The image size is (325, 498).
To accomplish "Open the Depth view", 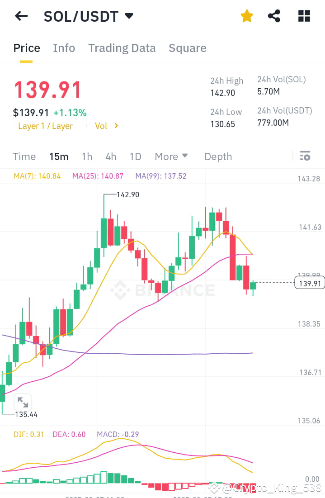I will pos(218,157).
